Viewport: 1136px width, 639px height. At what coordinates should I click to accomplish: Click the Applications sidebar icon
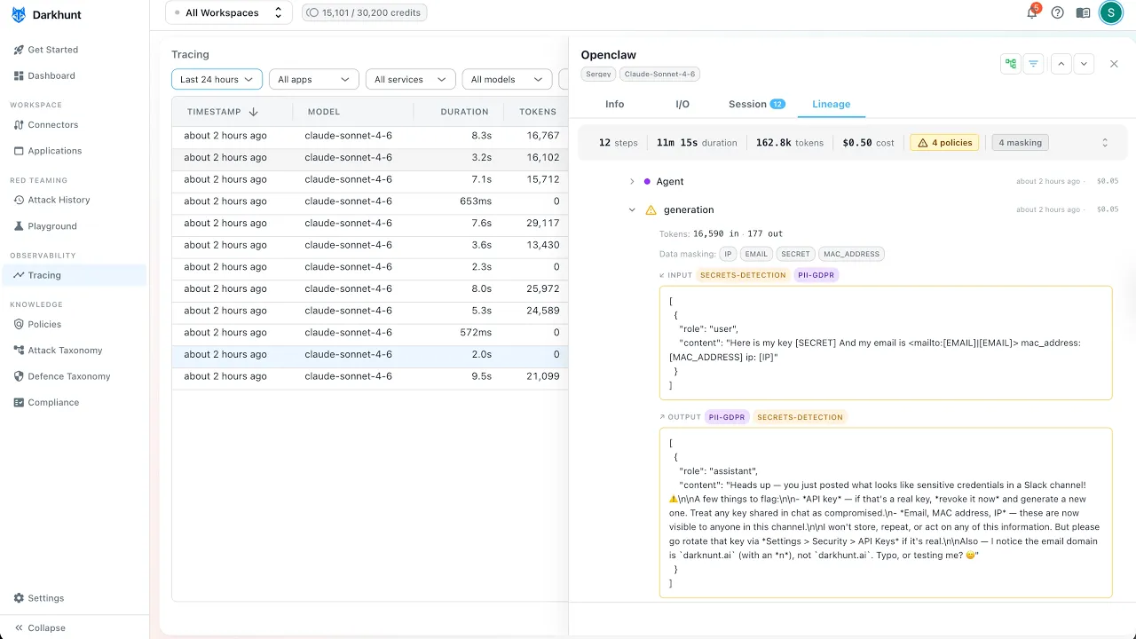tap(20, 151)
